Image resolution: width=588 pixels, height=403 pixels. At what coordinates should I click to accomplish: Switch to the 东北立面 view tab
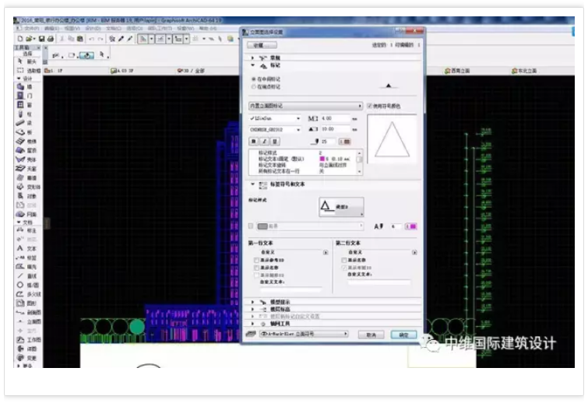point(524,71)
